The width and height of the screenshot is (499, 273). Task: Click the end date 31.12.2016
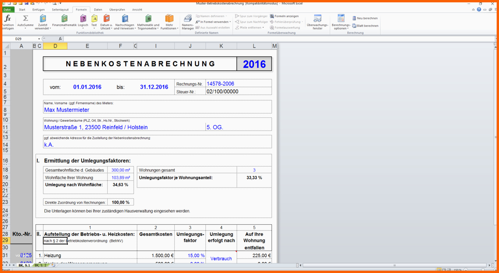pyautogui.click(x=154, y=87)
